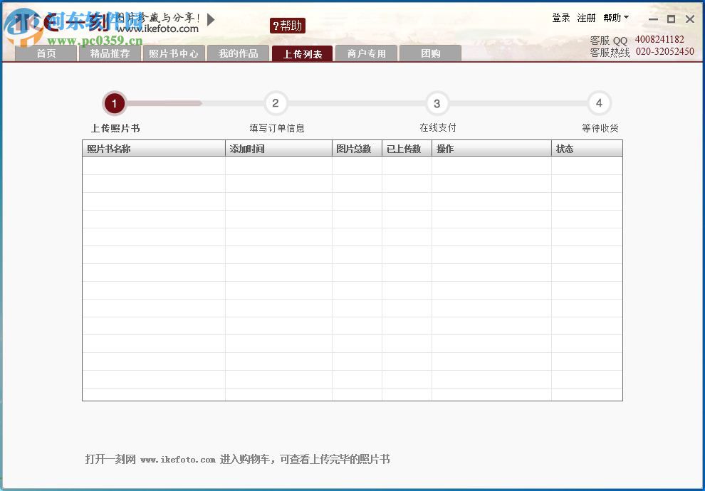Screen dimensions: 705x491
Task: Select the 上传列表 tab
Action: pos(302,53)
